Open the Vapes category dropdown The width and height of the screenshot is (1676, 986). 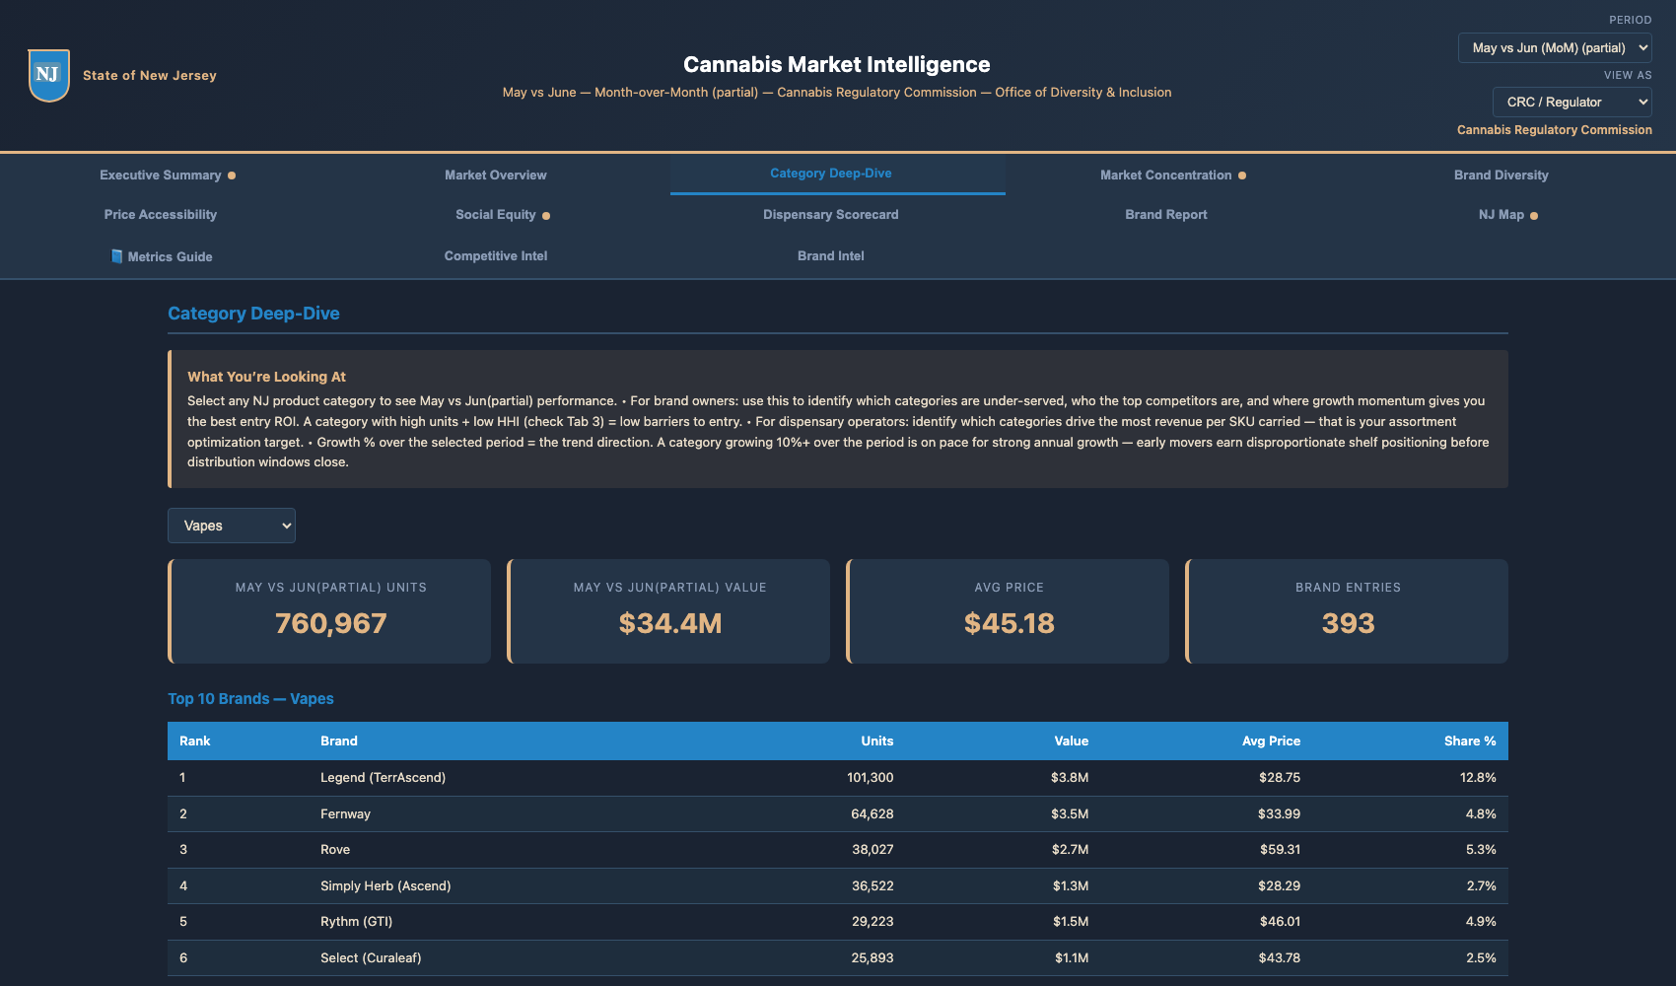[x=232, y=526]
